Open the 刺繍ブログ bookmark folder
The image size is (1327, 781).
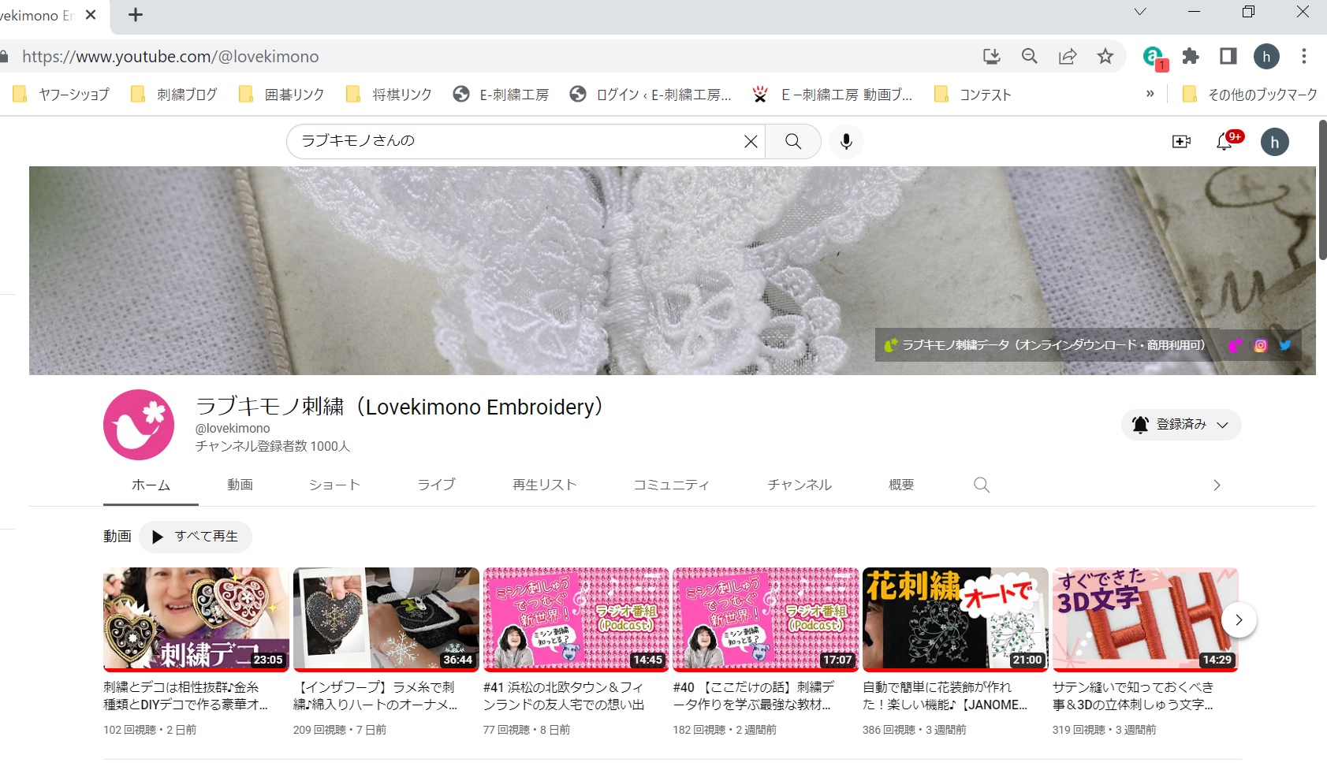[173, 95]
